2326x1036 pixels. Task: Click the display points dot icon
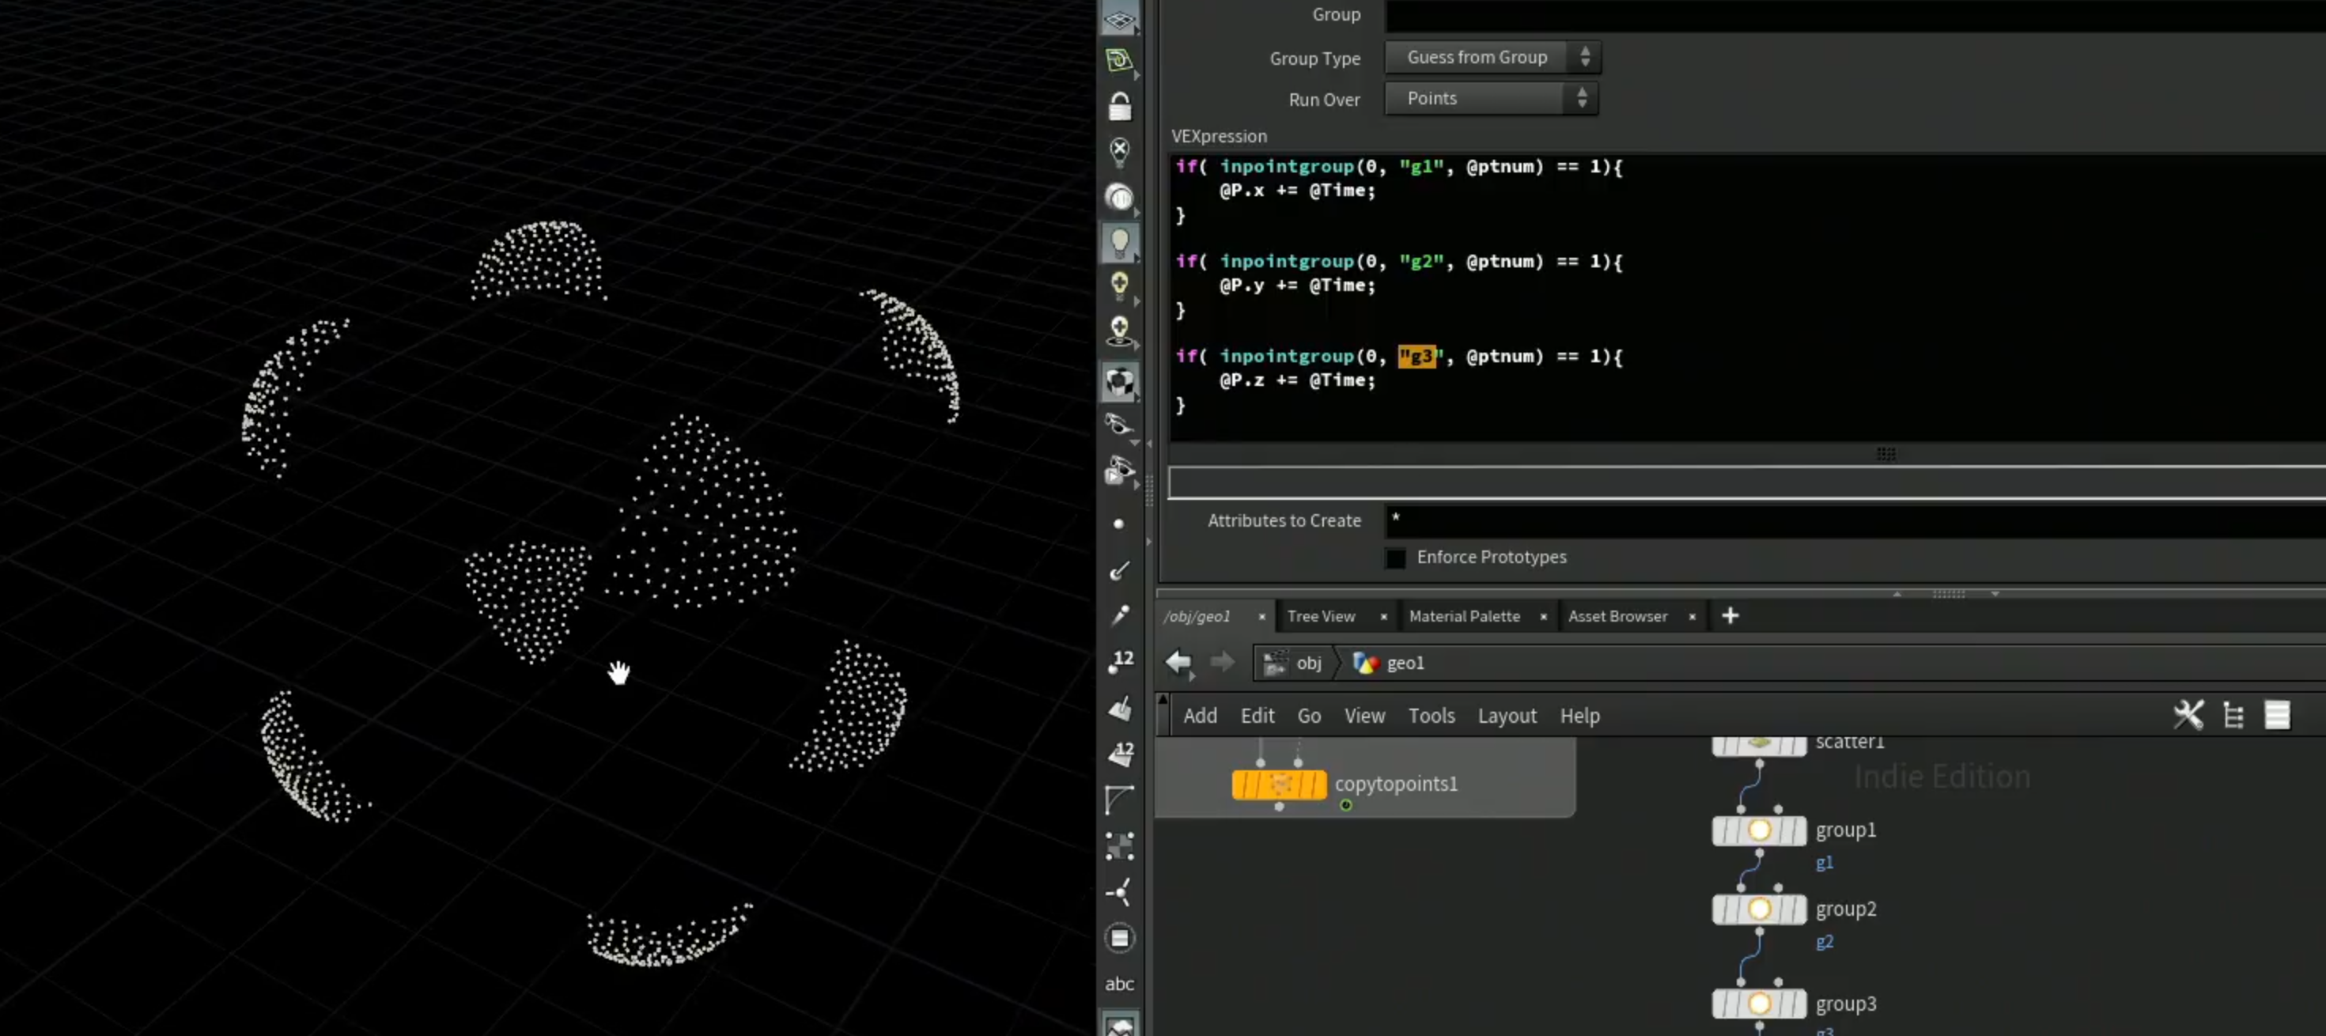(1120, 524)
